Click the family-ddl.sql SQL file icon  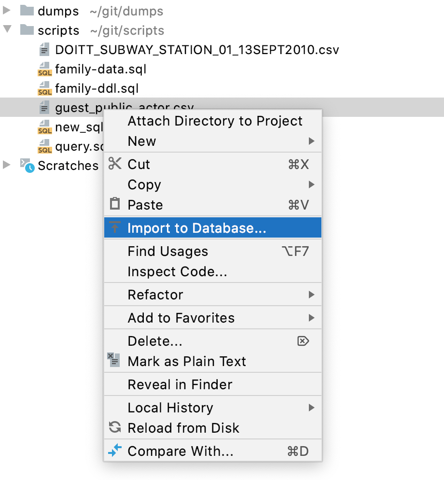(x=45, y=88)
